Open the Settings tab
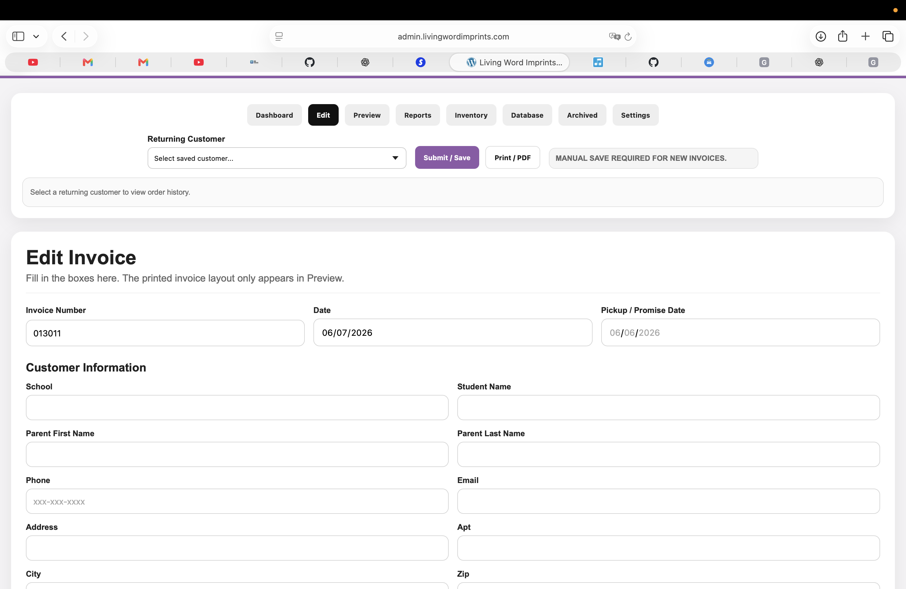906x589 pixels. (x=635, y=115)
